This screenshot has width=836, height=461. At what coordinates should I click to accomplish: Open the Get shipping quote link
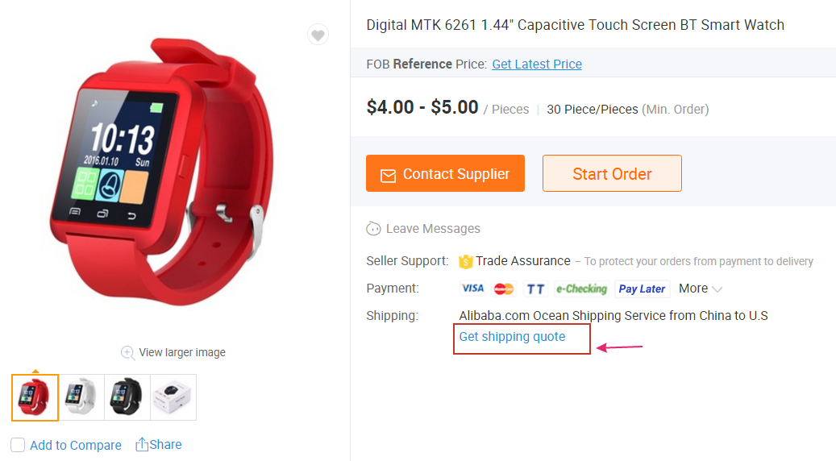tap(512, 337)
